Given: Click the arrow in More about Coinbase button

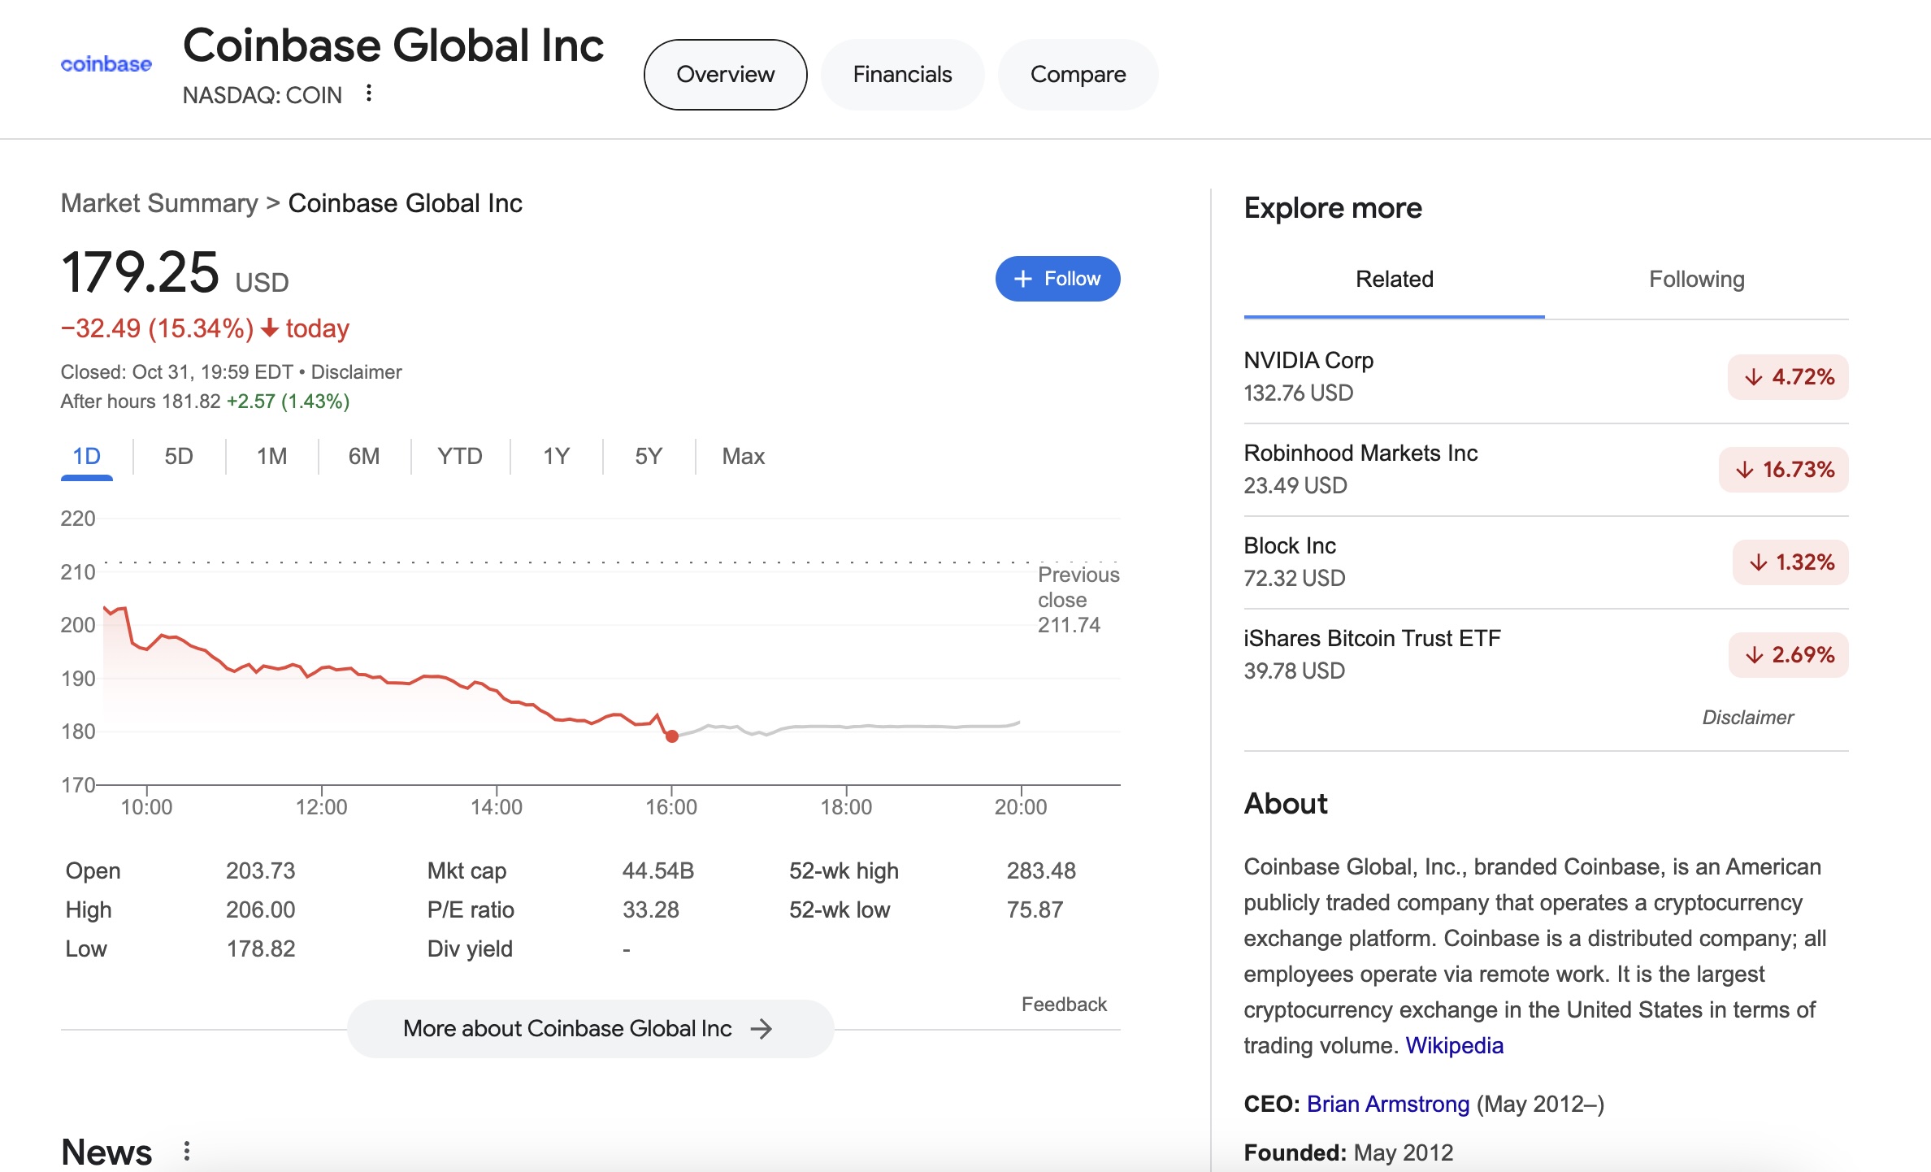Looking at the screenshot, I should tap(762, 1029).
